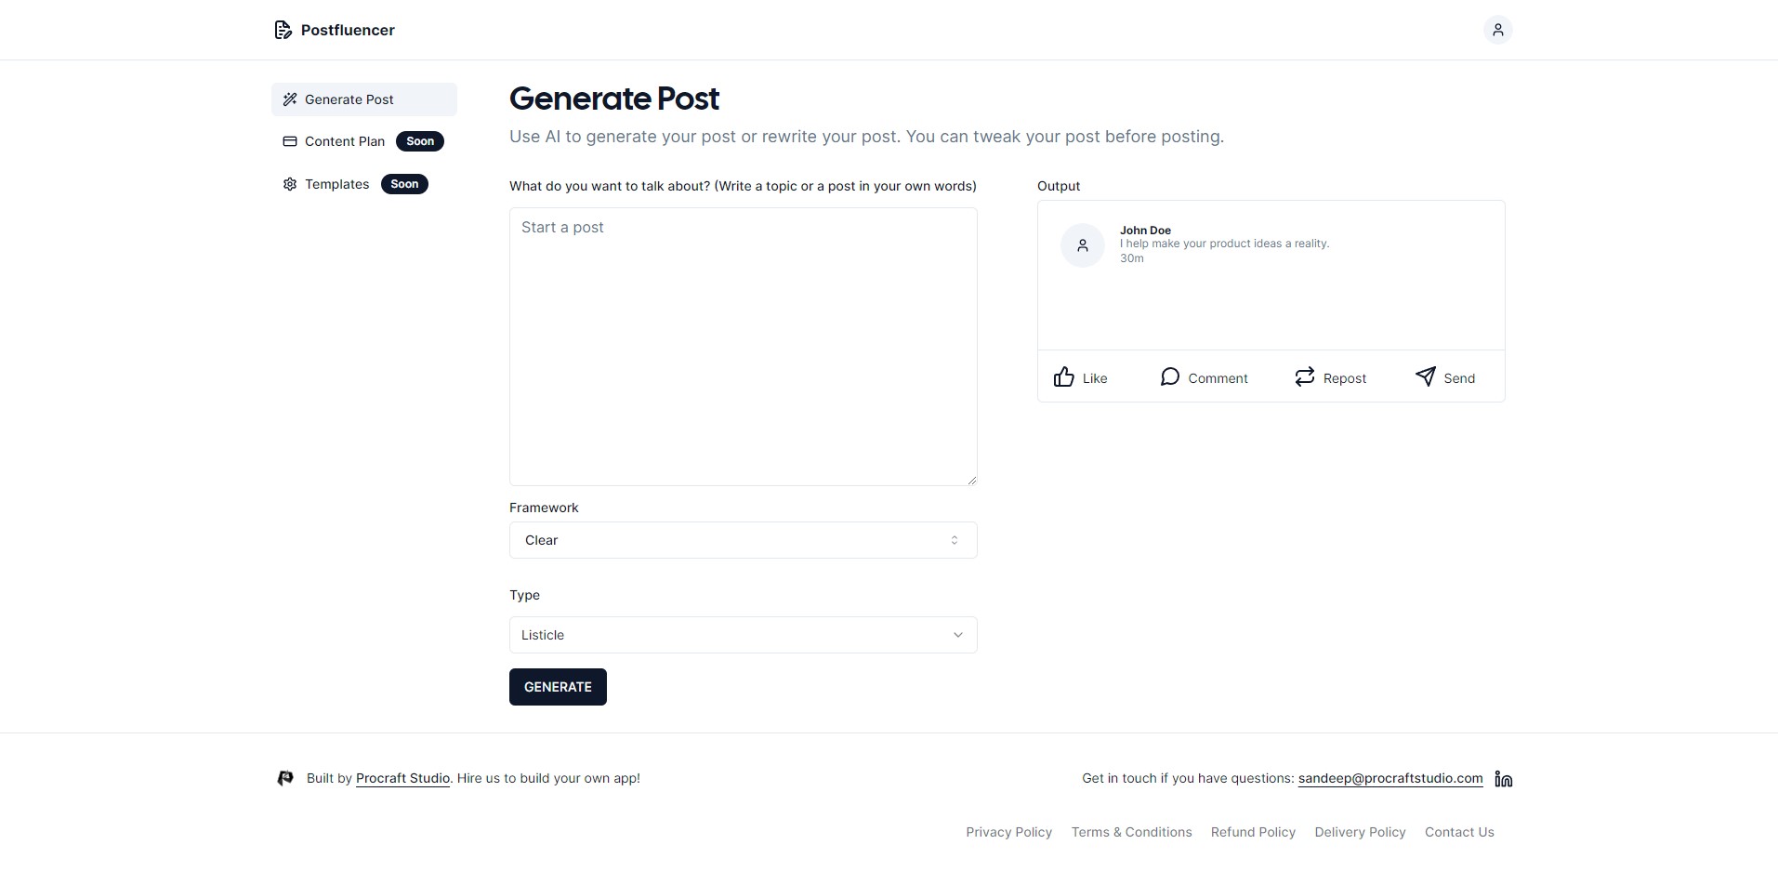This screenshot has height=871, width=1778.
Task: Click the Postfluencer logo icon
Action: pyautogui.click(x=283, y=30)
